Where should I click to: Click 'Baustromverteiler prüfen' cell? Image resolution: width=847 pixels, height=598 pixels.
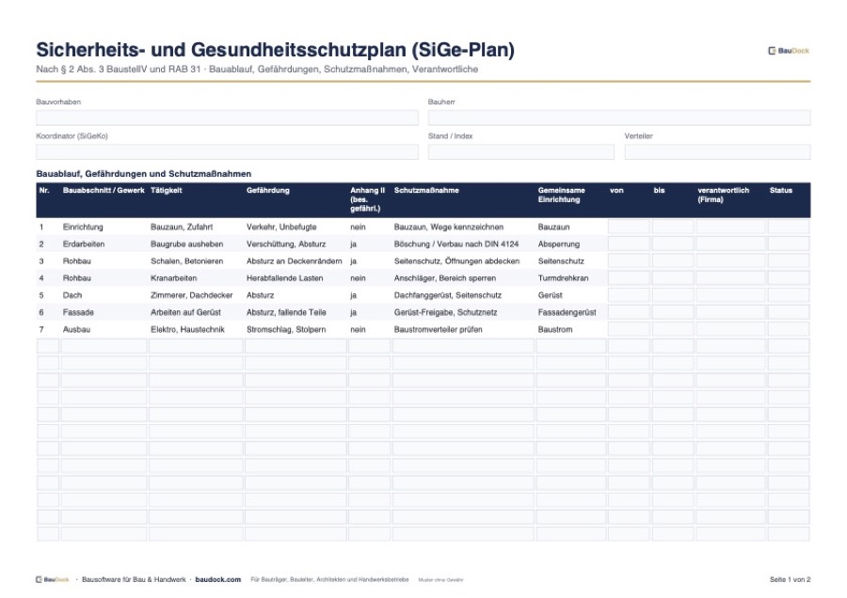coord(438,330)
